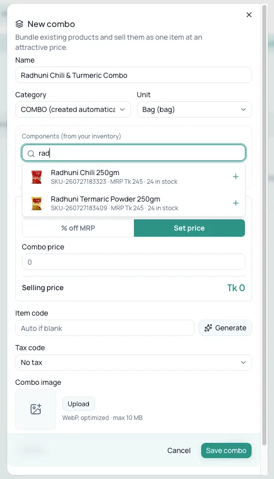Viewport: 274px width, 479px height.
Task: Click the Radhuni Chili product thumbnail
Action: [37, 177]
